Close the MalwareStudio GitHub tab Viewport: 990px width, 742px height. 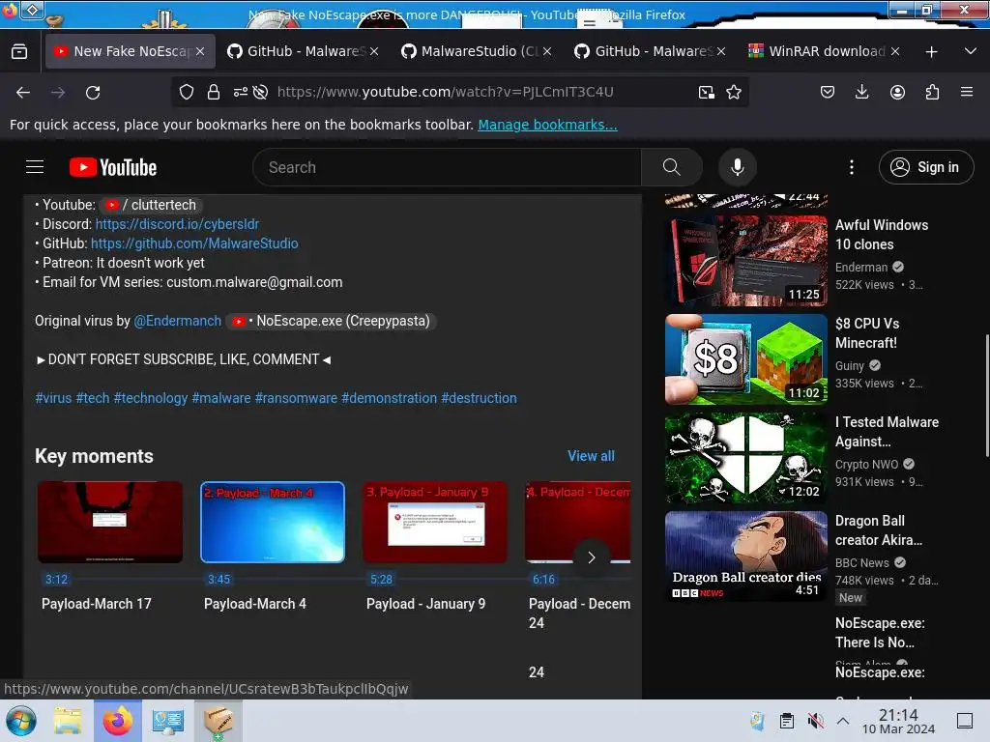[x=547, y=52]
